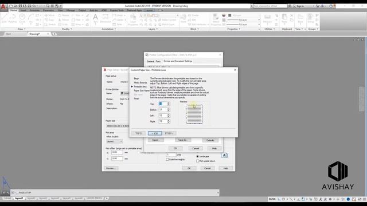Choose the Rotate tool in Modify panel

point(64,15)
